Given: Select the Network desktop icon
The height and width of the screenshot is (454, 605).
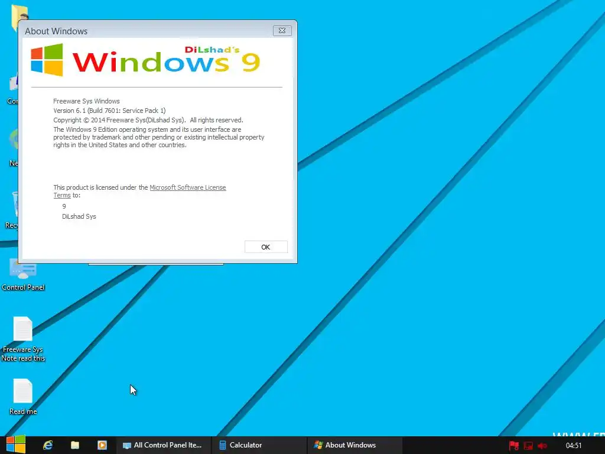Looking at the screenshot, I should tap(13, 148).
